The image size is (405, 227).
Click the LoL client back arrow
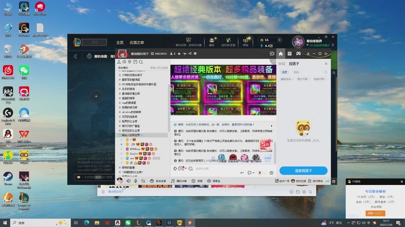pyautogui.click(x=75, y=56)
